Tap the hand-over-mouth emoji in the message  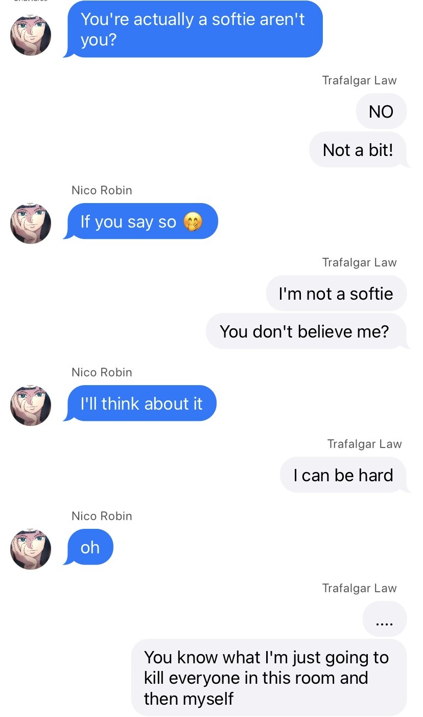point(193,222)
